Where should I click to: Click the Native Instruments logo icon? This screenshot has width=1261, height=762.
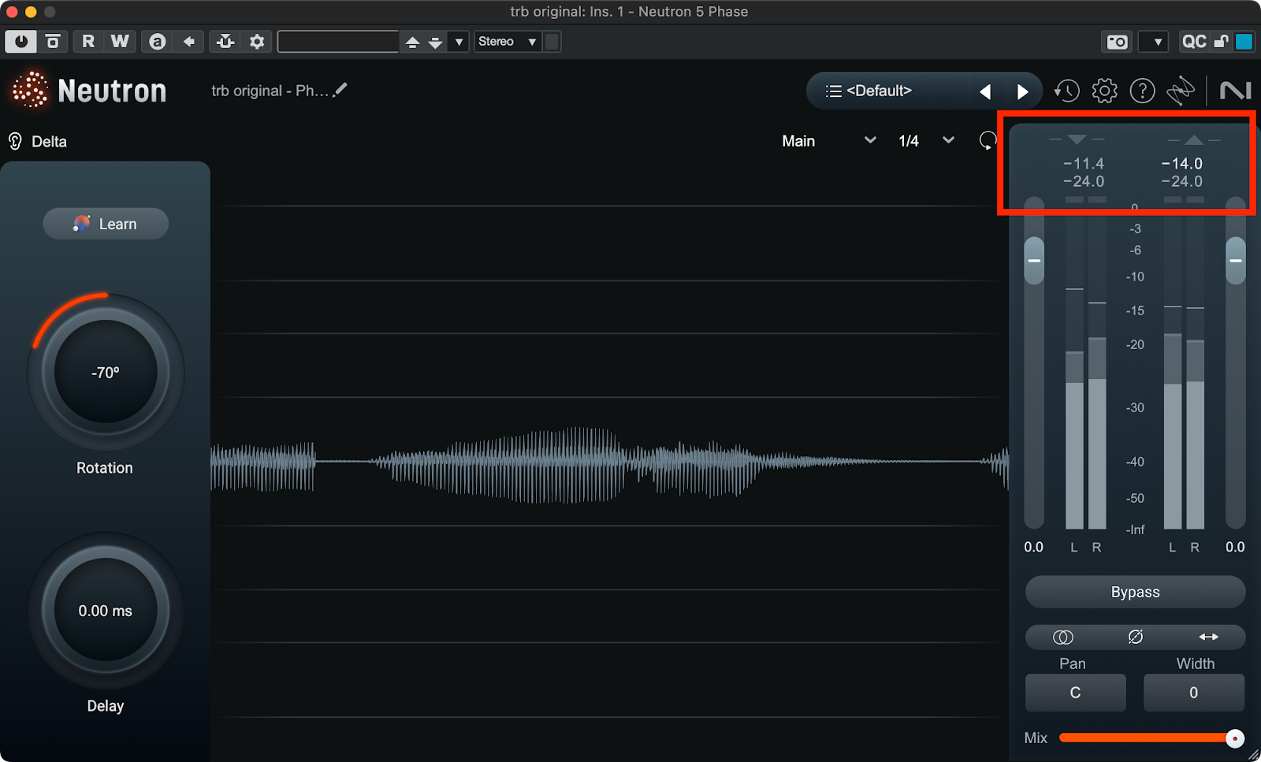pos(1235,91)
